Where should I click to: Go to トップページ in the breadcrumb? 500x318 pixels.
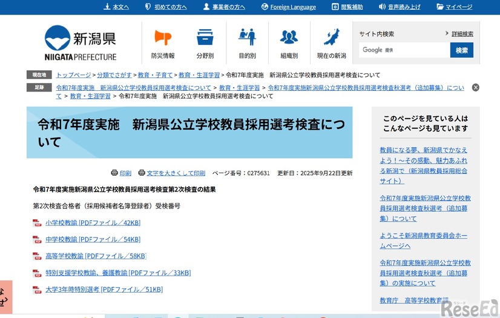74,75
